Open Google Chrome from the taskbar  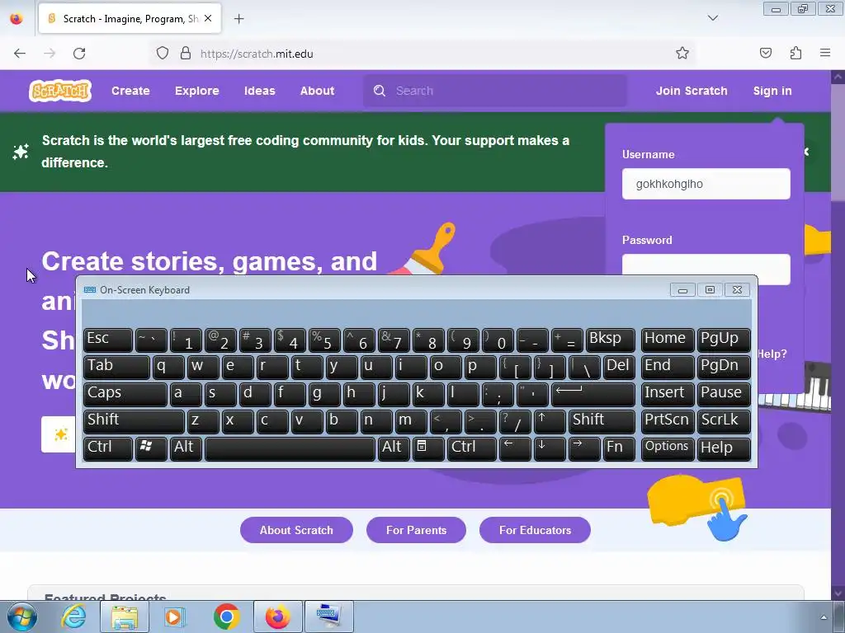[226, 617]
